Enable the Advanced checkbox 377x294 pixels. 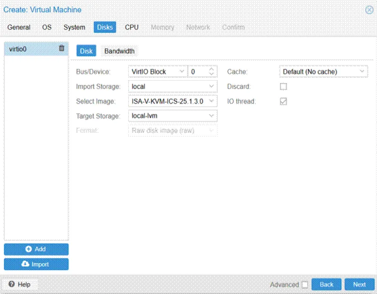305,285
